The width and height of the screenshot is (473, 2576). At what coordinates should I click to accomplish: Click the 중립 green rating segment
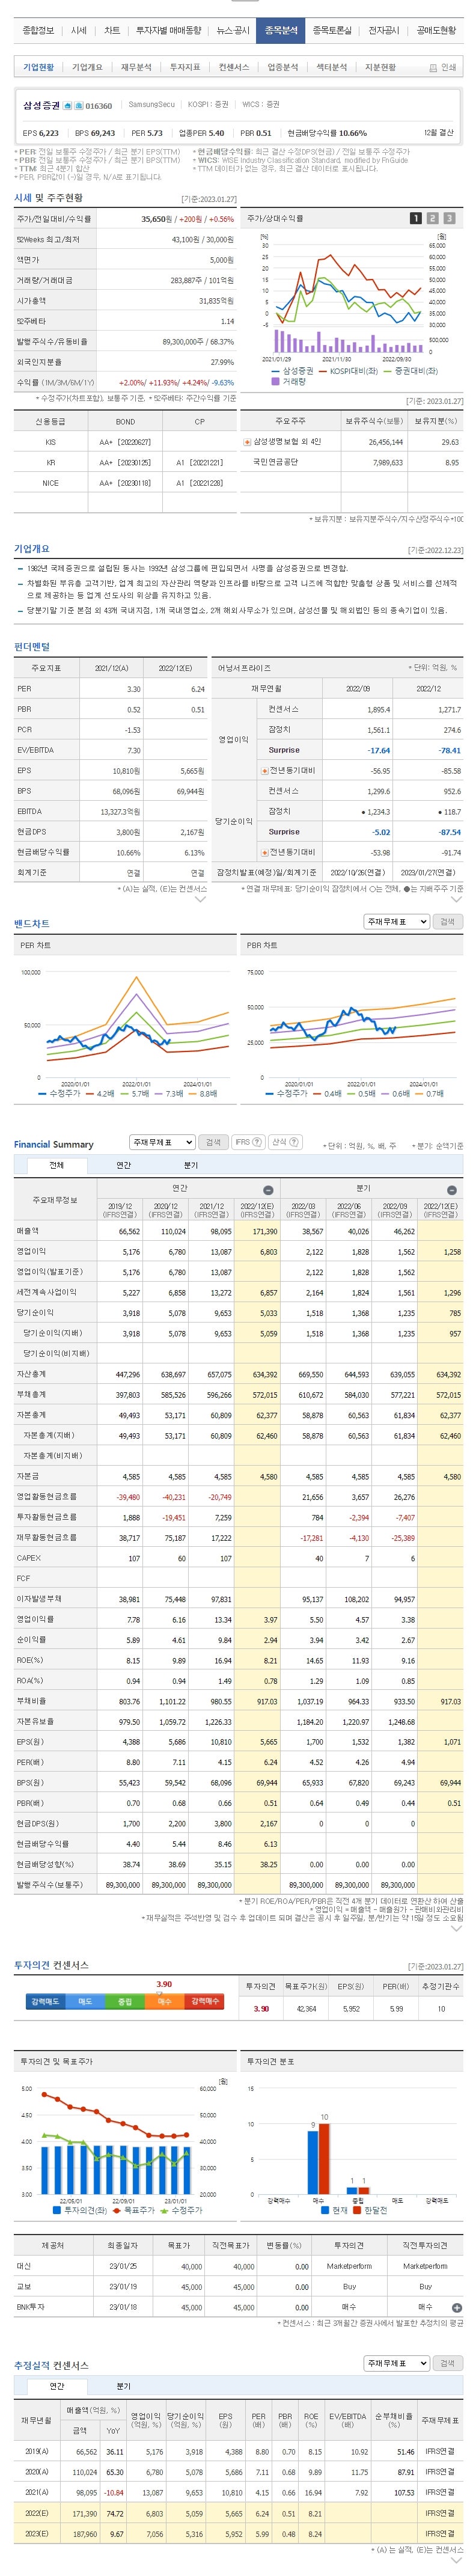pyautogui.click(x=124, y=2003)
